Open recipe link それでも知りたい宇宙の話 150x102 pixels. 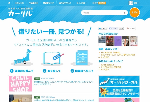(111, 67)
